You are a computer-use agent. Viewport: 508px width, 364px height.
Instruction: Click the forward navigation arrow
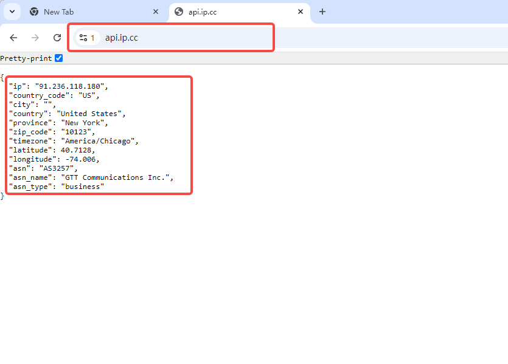(35, 38)
